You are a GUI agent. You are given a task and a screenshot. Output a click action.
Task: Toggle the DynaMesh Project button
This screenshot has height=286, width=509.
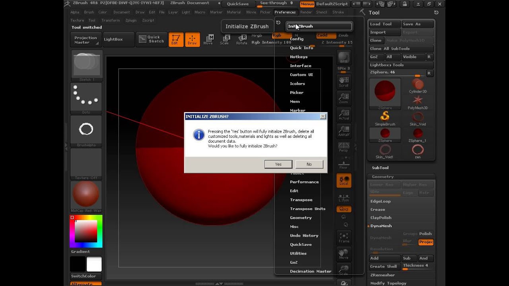[x=425, y=242]
